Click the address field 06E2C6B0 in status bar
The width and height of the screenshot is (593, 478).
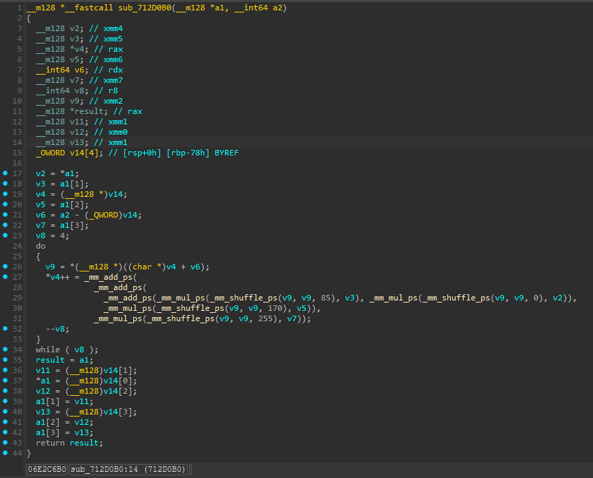click(47, 469)
